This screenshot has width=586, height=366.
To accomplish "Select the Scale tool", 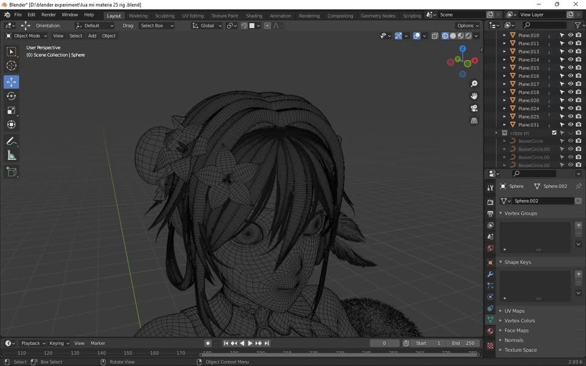I will (11, 110).
